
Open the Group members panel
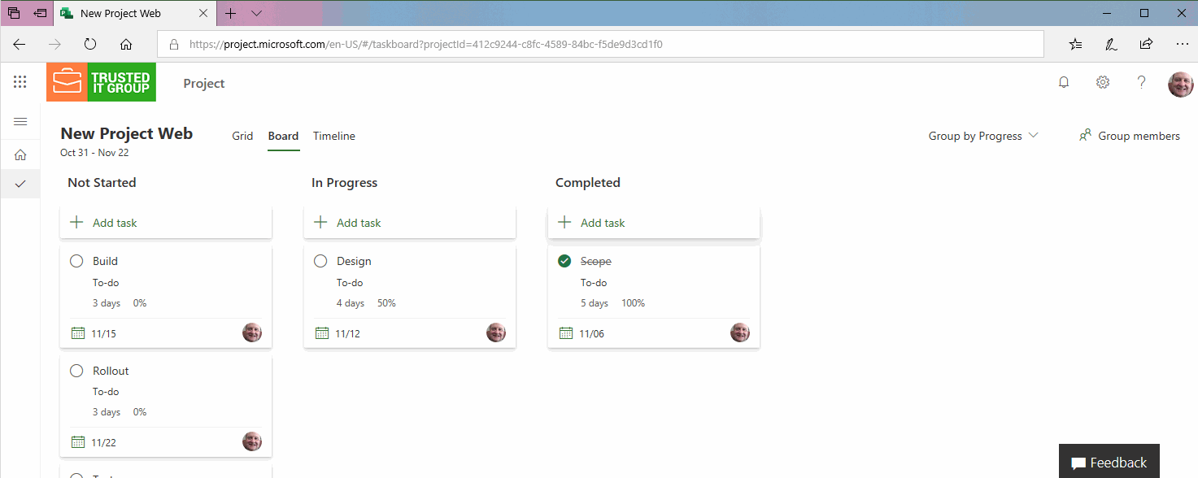pyautogui.click(x=1130, y=136)
